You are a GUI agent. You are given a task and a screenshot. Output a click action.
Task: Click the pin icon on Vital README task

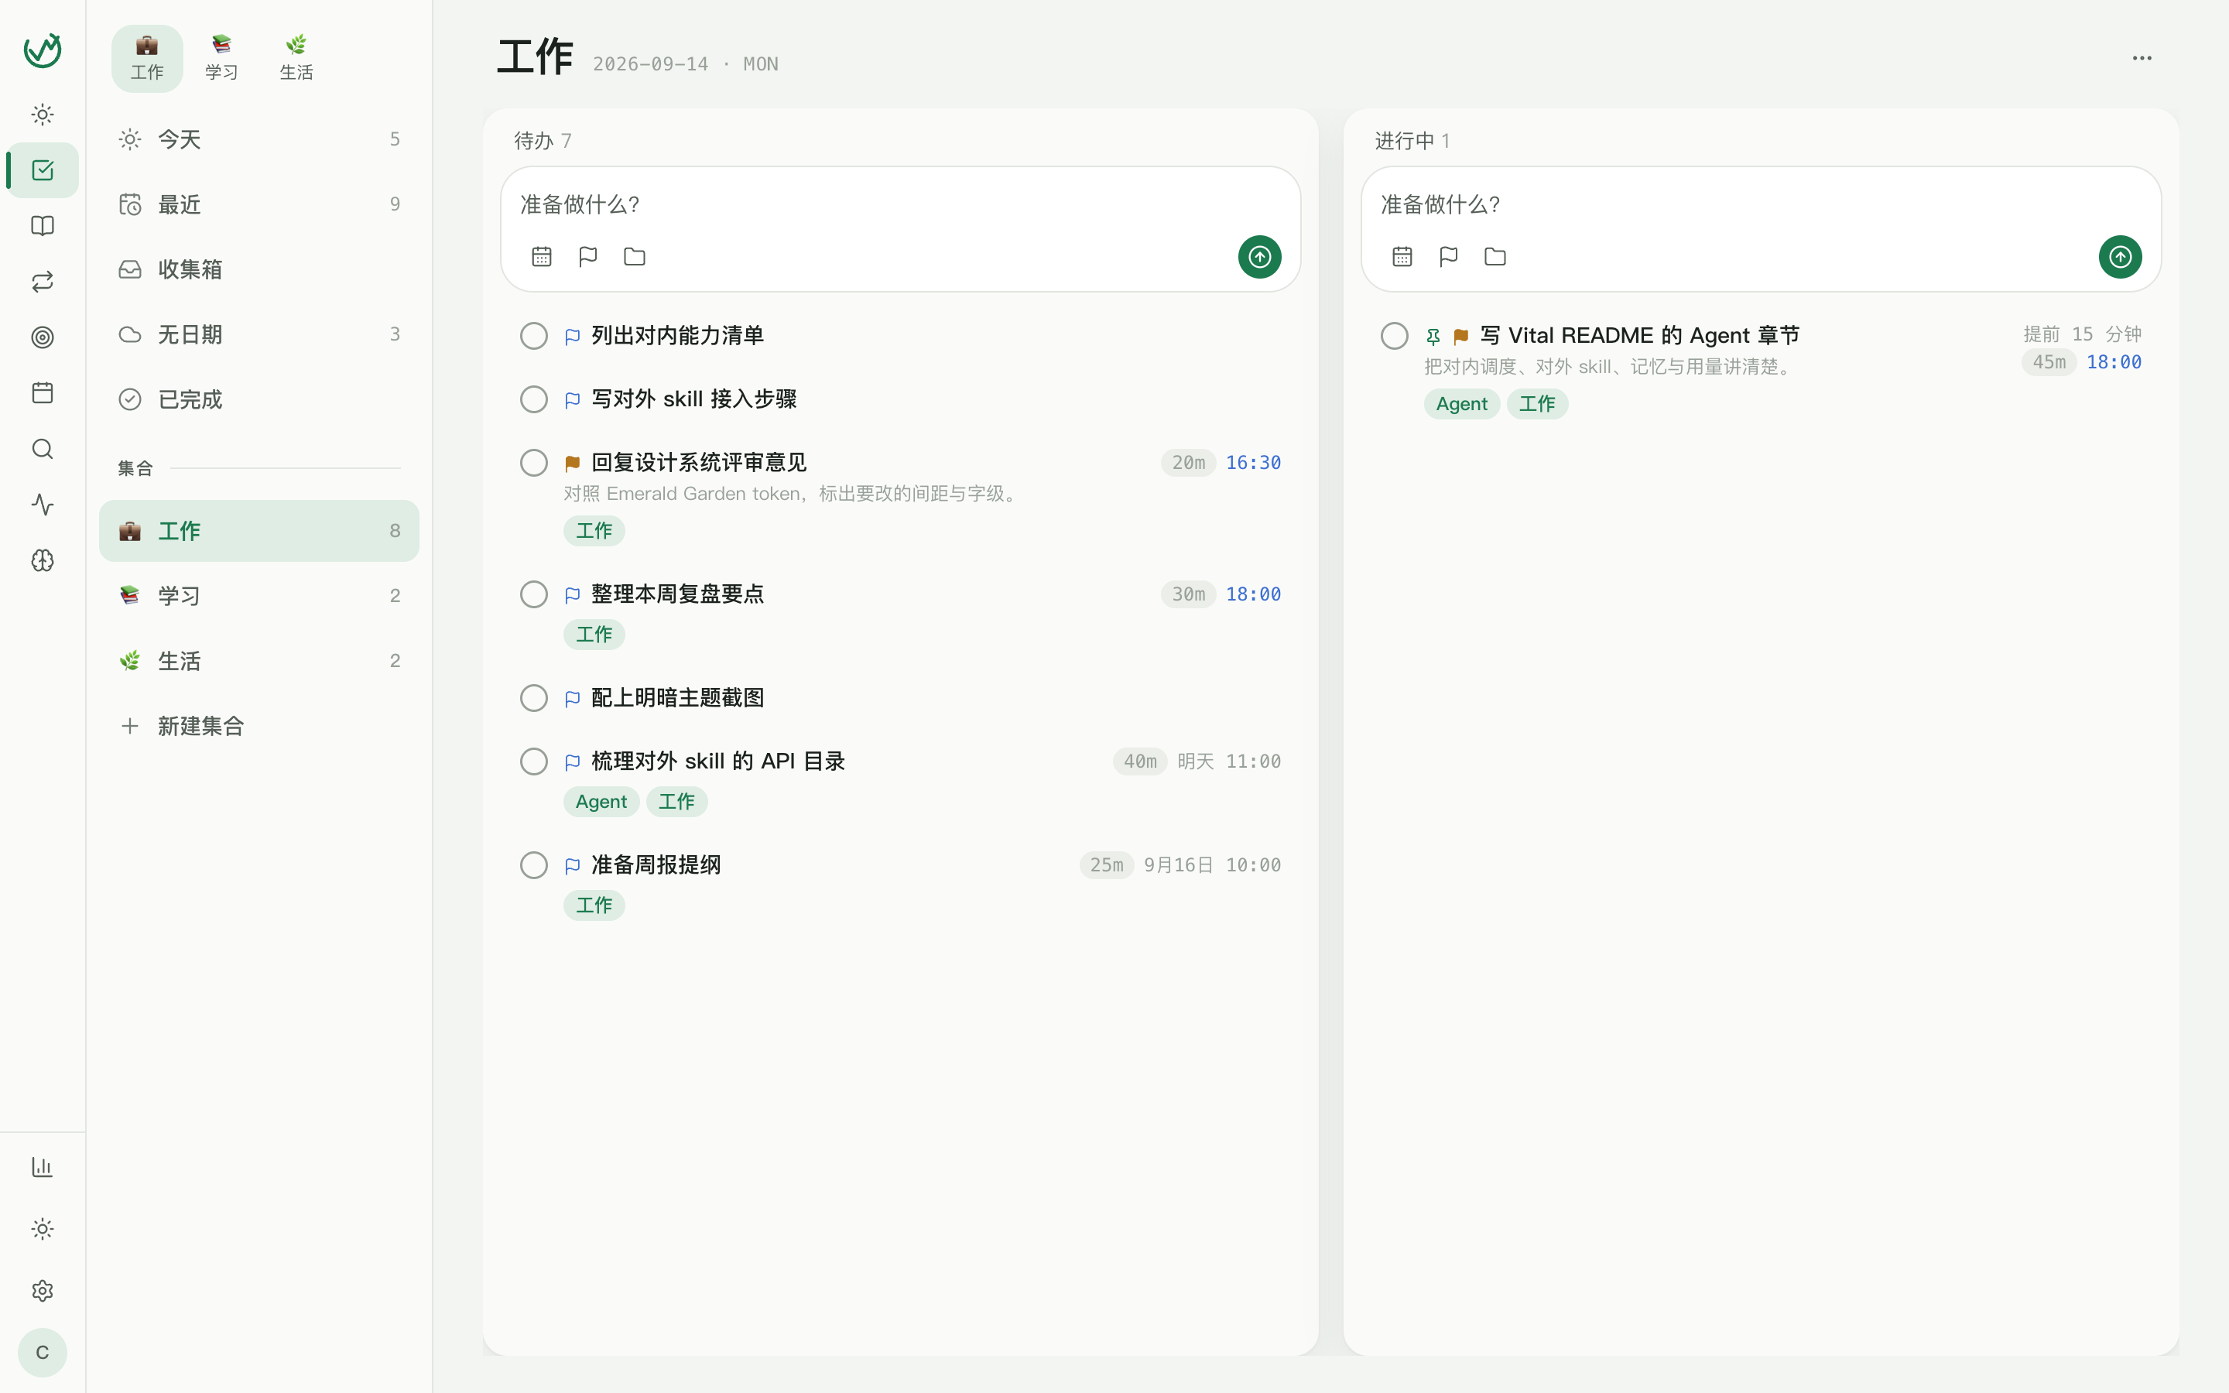[1433, 337]
